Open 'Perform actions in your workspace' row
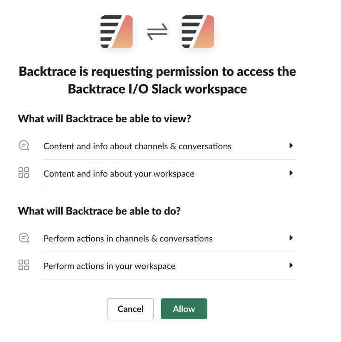This screenshot has width=341, height=342. tap(109, 266)
